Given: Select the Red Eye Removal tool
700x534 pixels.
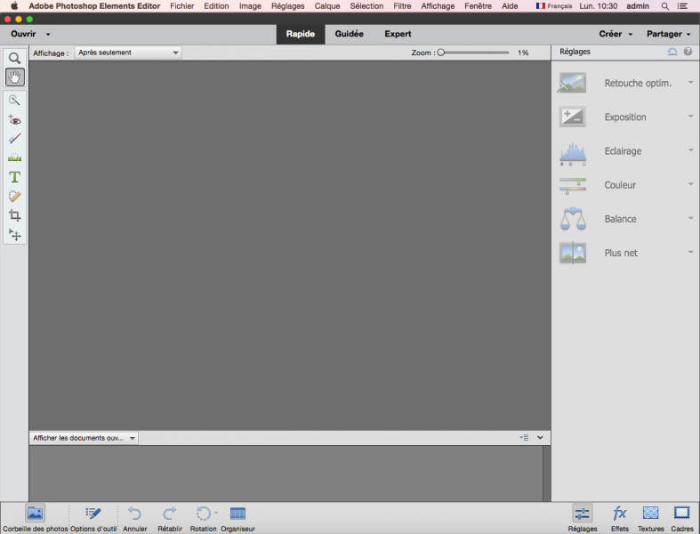Looking at the screenshot, I should click(14, 120).
